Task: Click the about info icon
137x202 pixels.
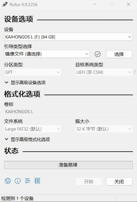Action: [x=18, y=181]
